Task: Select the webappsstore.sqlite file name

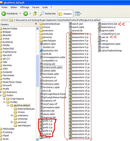Action: [110, 44]
